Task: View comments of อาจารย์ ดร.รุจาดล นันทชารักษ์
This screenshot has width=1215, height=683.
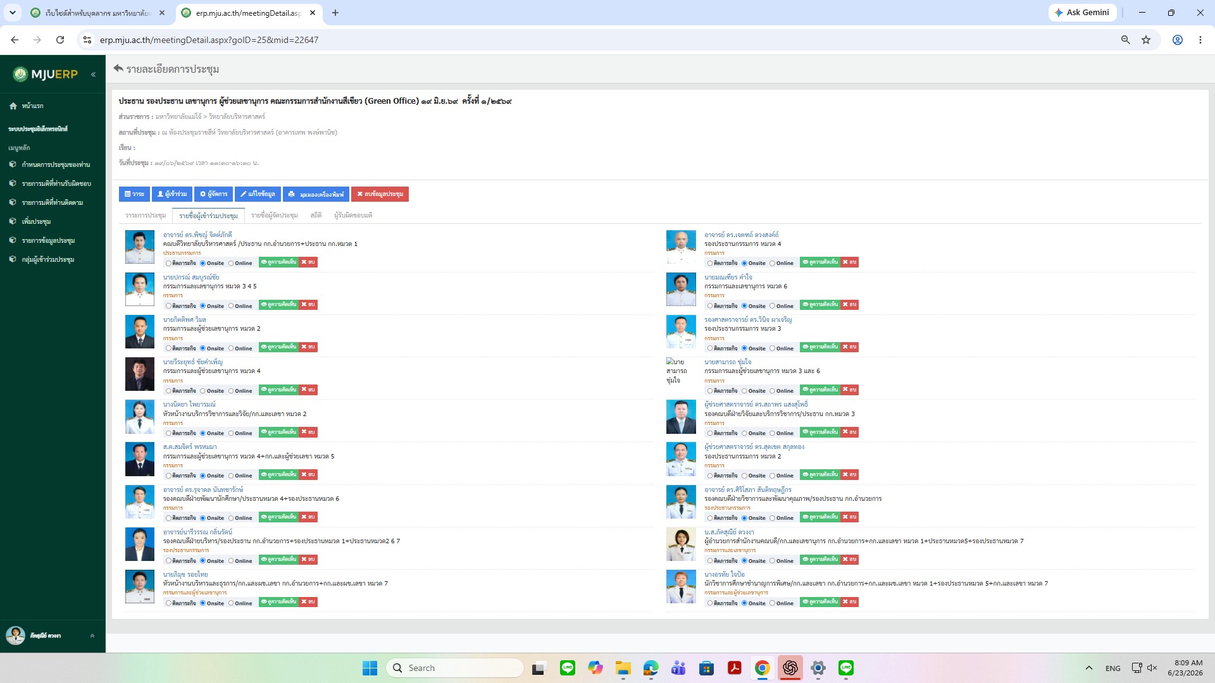Action: [x=278, y=517]
